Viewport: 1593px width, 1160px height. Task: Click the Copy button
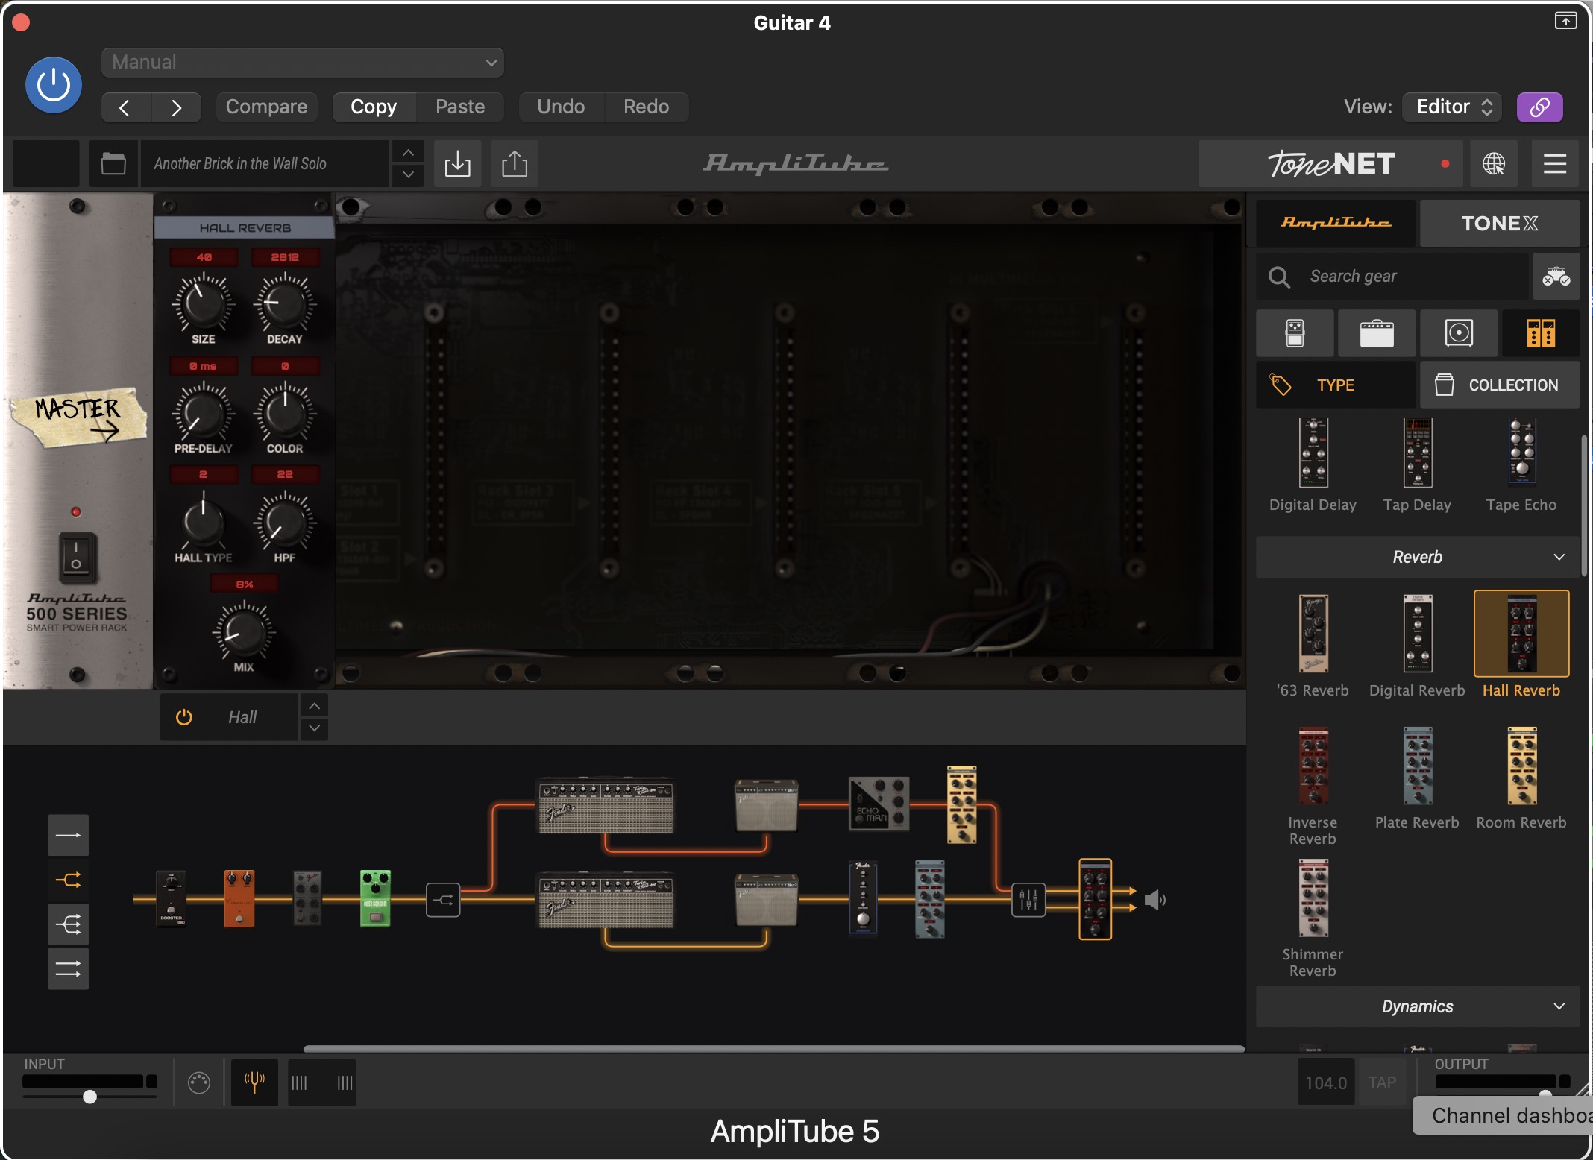(374, 107)
